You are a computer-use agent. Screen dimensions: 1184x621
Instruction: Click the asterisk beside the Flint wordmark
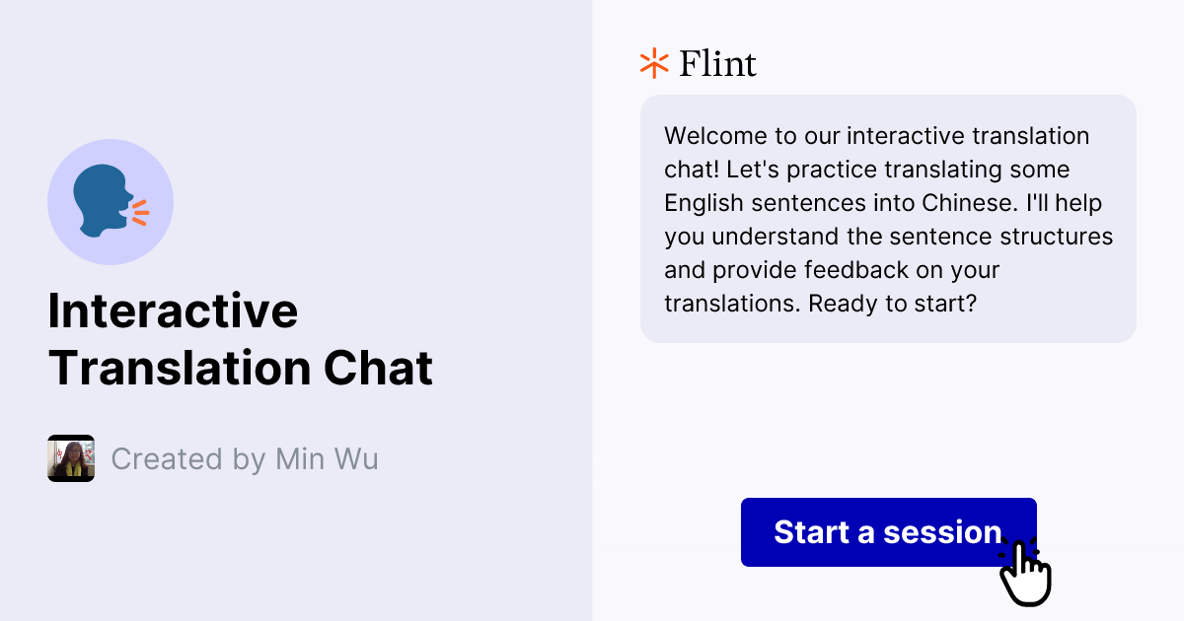pyautogui.click(x=652, y=63)
